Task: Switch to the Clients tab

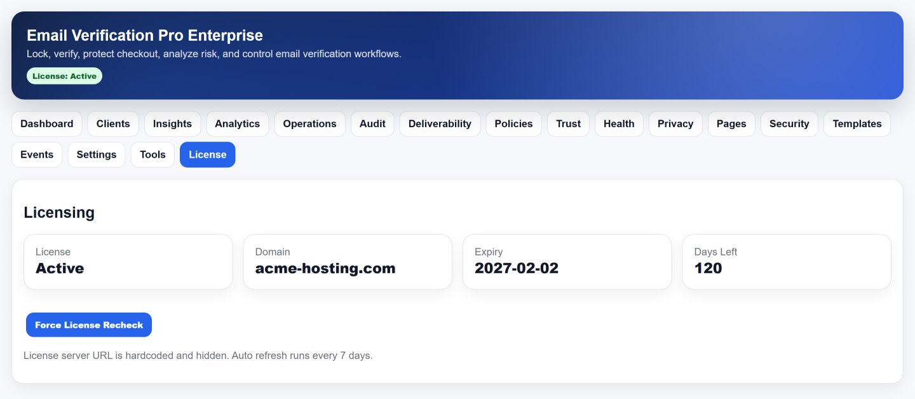Action: tap(113, 124)
